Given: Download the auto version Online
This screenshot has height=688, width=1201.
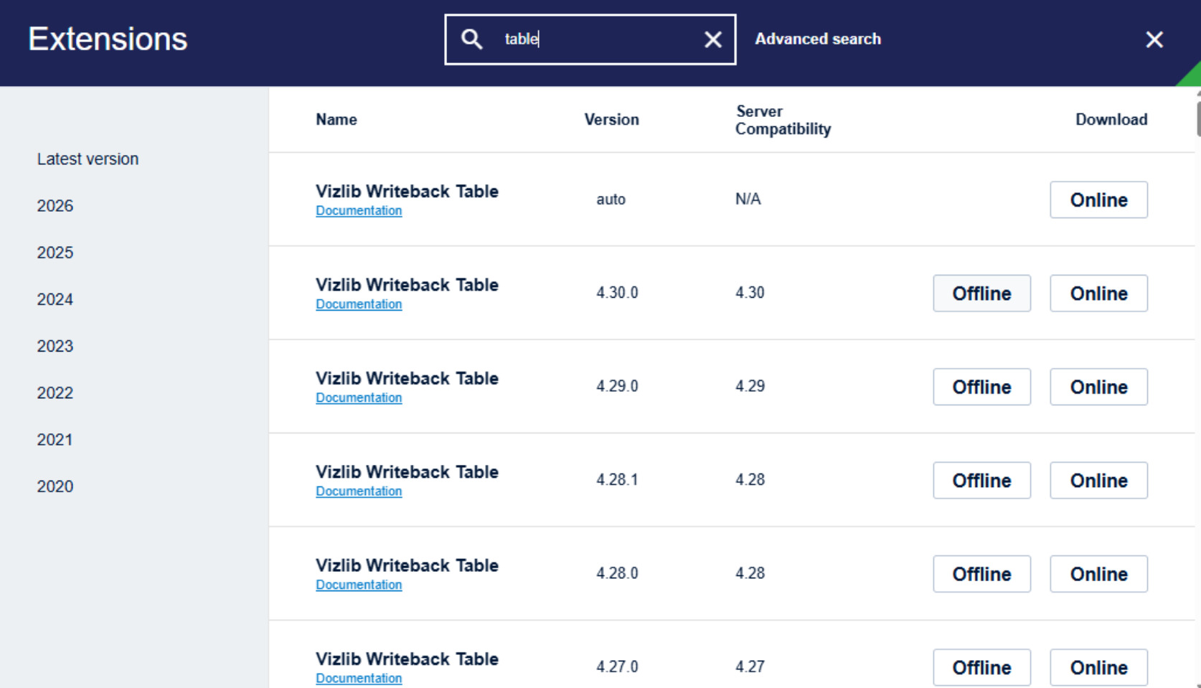Looking at the screenshot, I should (x=1098, y=199).
